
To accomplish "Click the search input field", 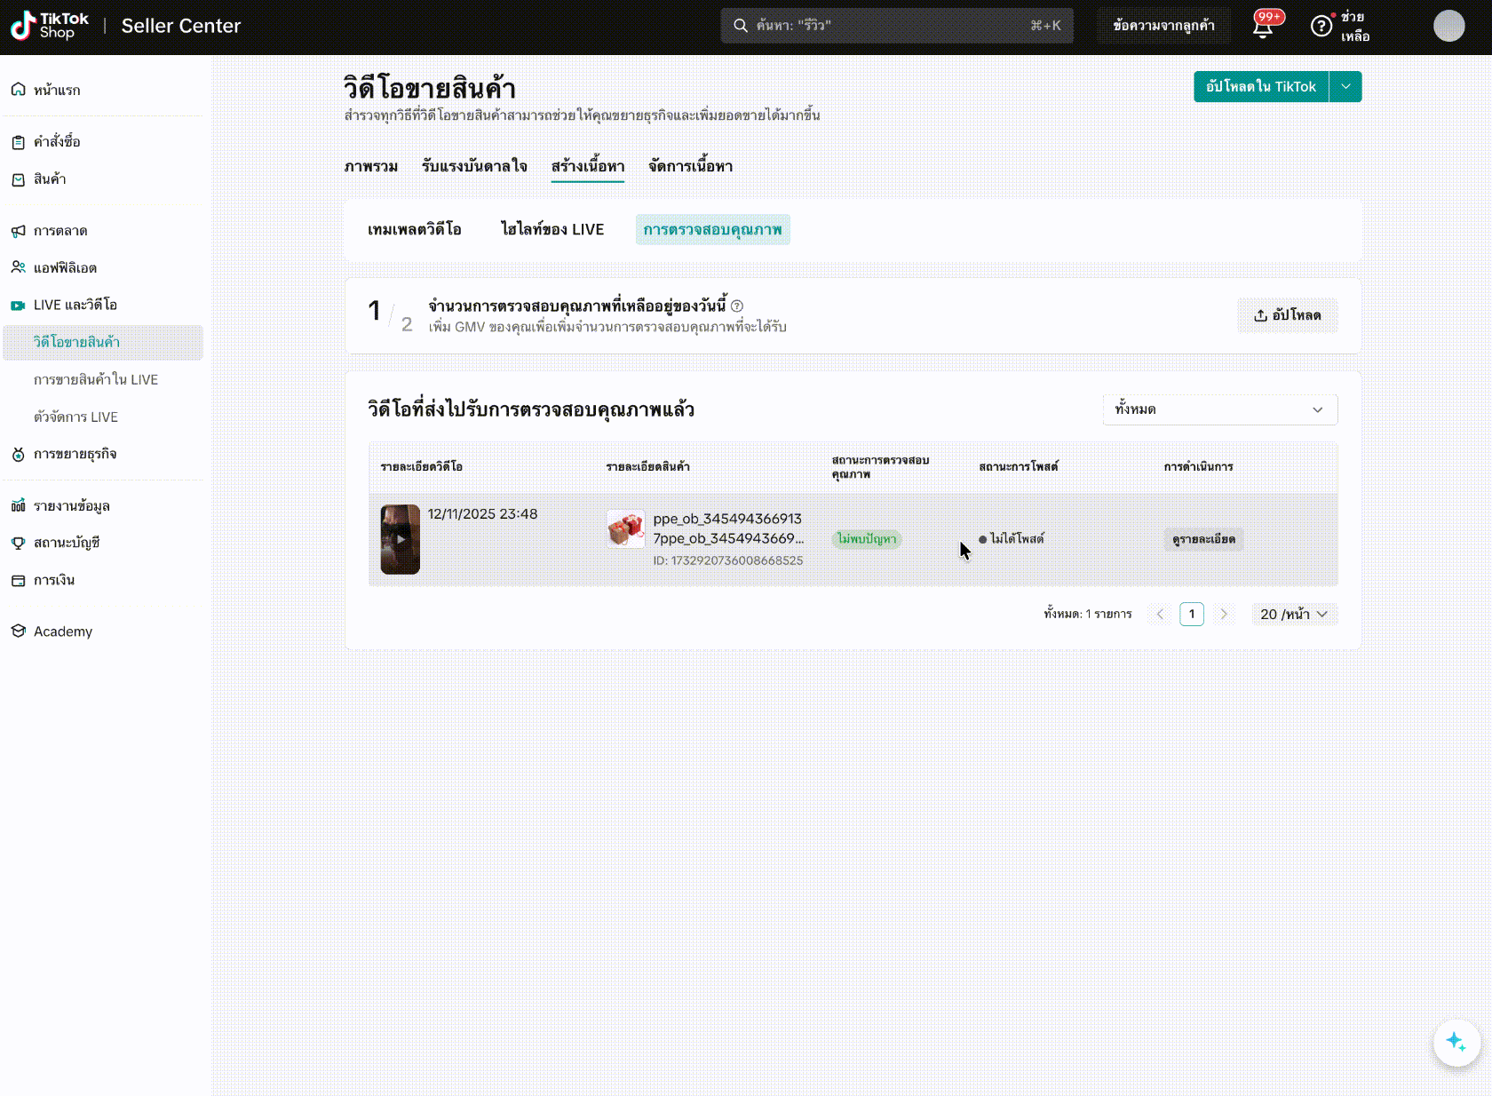I will point(897,26).
